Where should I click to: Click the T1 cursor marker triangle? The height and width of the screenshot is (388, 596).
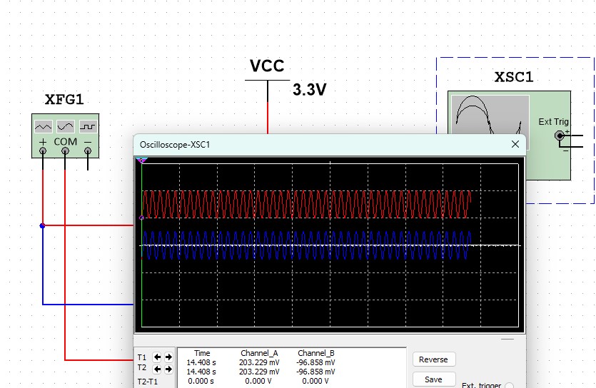pos(141,160)
